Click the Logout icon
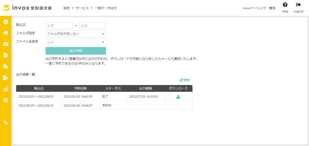This screenshot has width=309, height=146. pyautogui.click(x=298, y=5)
